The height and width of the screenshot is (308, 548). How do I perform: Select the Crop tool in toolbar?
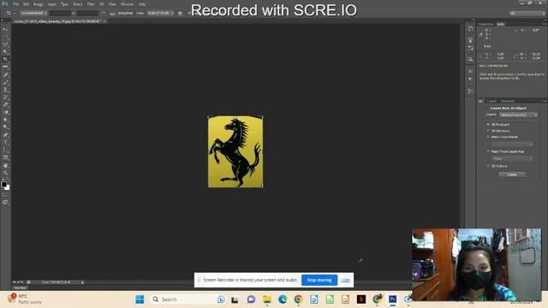tap(5, 59)
